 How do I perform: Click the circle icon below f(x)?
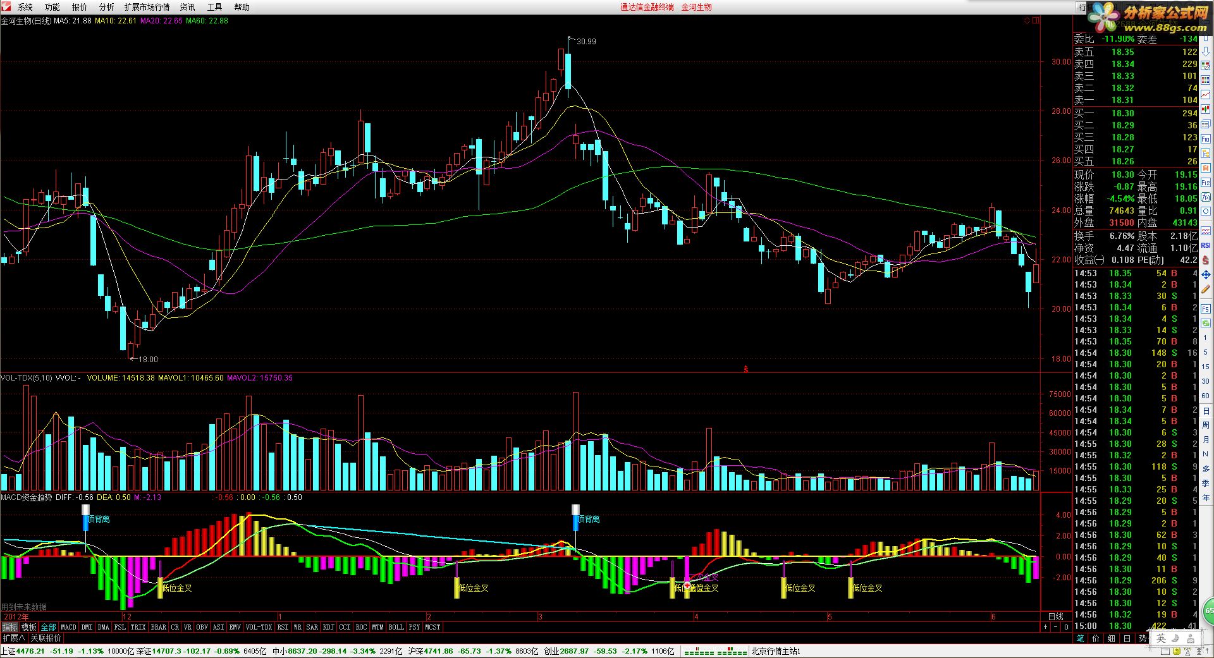click(1206, 211)
